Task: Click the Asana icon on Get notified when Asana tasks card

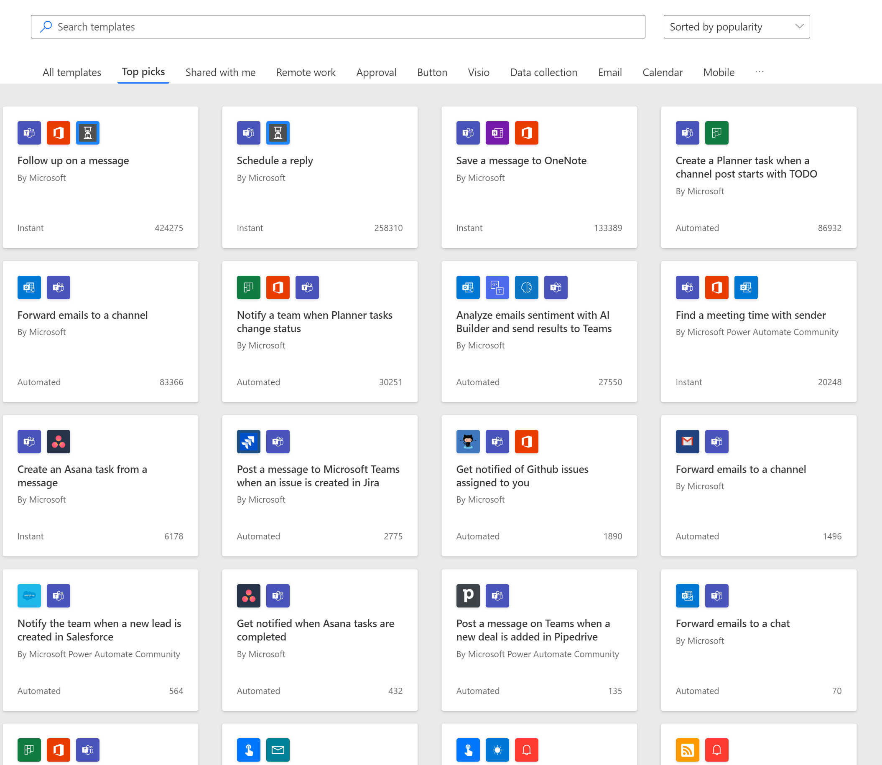Action: (x=249, y=595)
